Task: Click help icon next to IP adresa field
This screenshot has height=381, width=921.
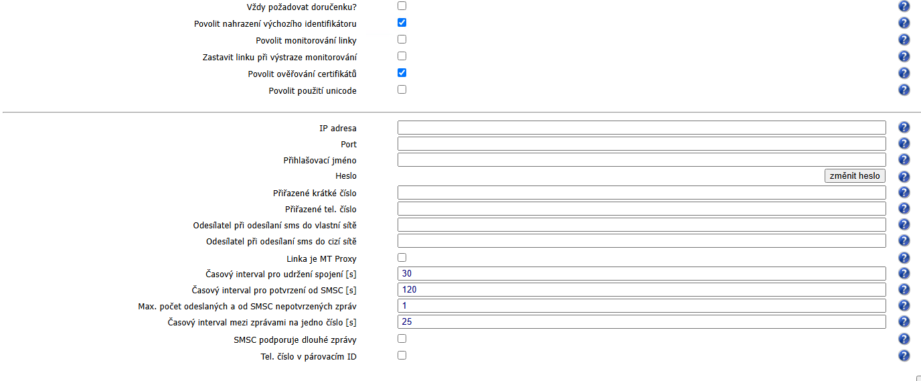Action: [904, 128]
